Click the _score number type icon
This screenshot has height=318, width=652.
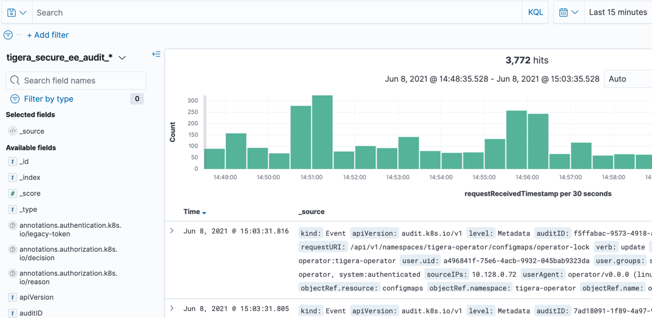click(x=13, y=194)
